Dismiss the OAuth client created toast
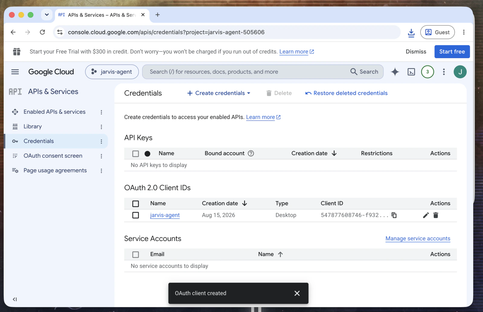 point(297,293)
